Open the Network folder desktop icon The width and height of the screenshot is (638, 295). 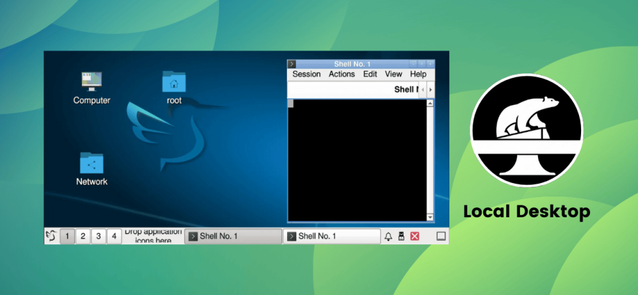pos(92,169)
